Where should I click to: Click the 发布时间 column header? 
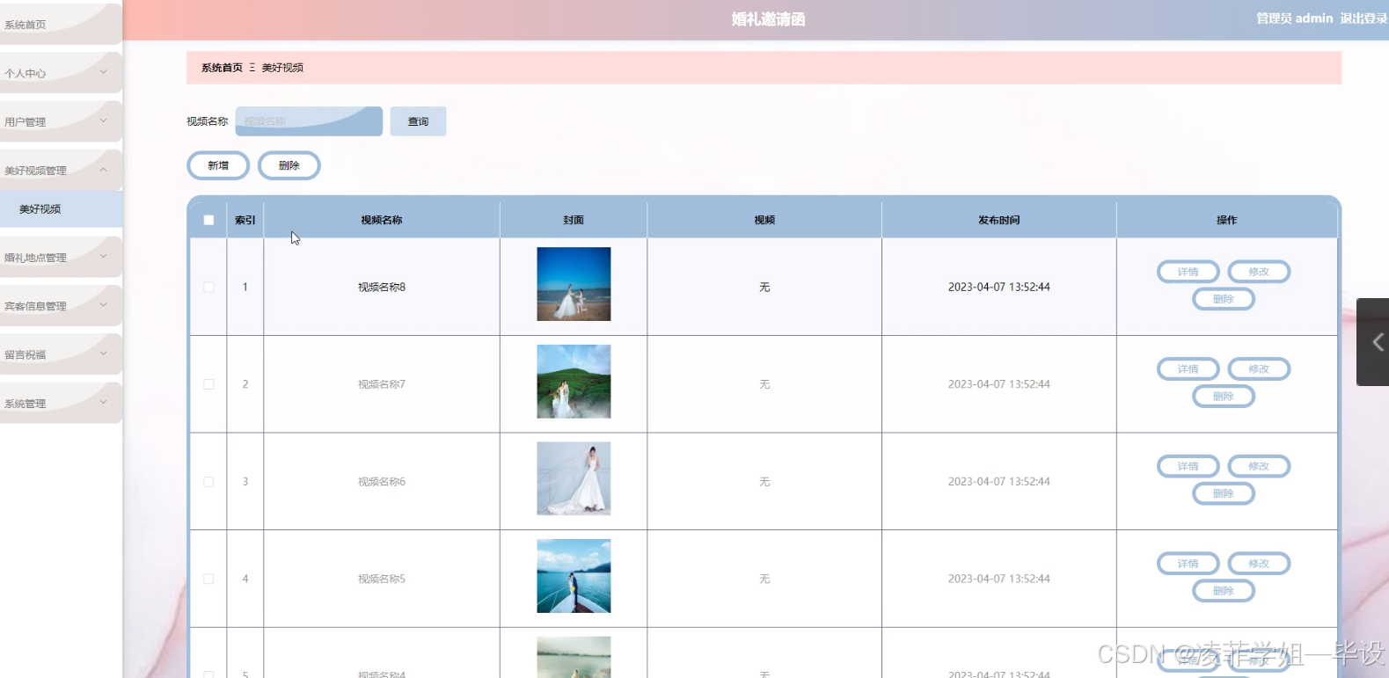[x=998, y=220]
